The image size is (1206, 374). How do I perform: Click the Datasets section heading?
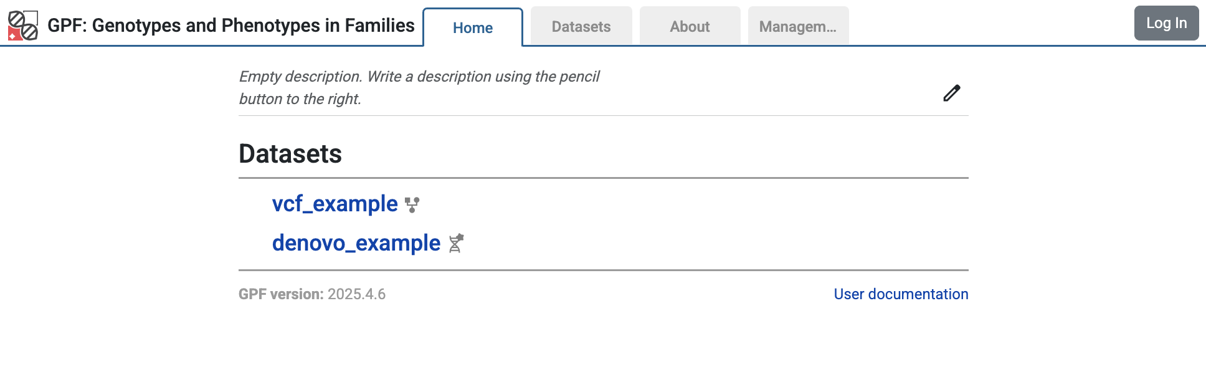coord(290,154)
